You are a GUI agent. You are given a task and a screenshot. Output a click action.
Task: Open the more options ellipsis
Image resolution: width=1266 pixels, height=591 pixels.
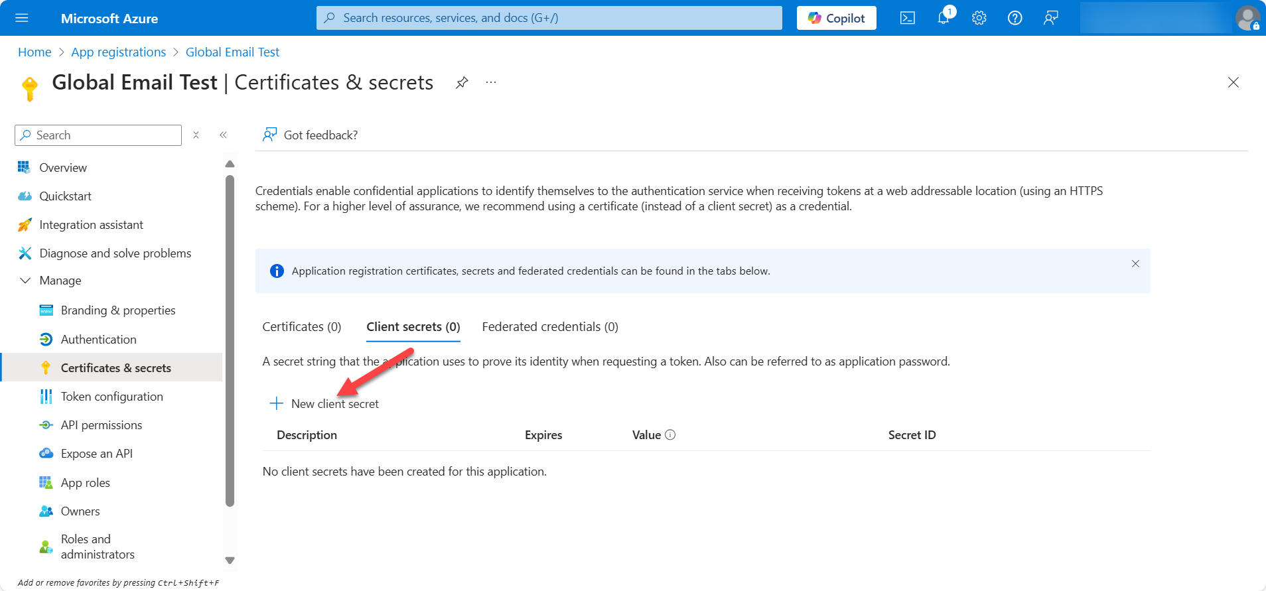[x=491, y=82]
